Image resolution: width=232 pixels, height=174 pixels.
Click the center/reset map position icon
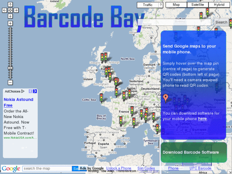click(10, 10)
